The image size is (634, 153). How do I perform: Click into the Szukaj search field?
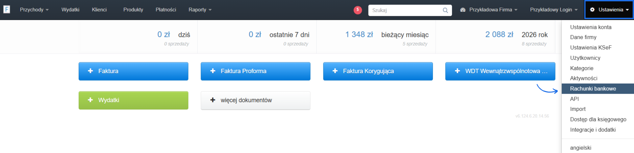(x=410, y=10)
